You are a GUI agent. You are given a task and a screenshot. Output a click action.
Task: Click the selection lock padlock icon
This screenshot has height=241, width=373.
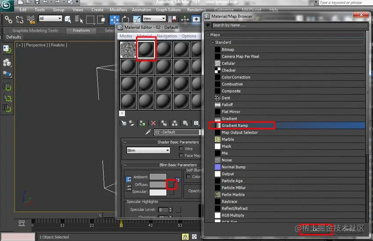(x=185, y=237)
